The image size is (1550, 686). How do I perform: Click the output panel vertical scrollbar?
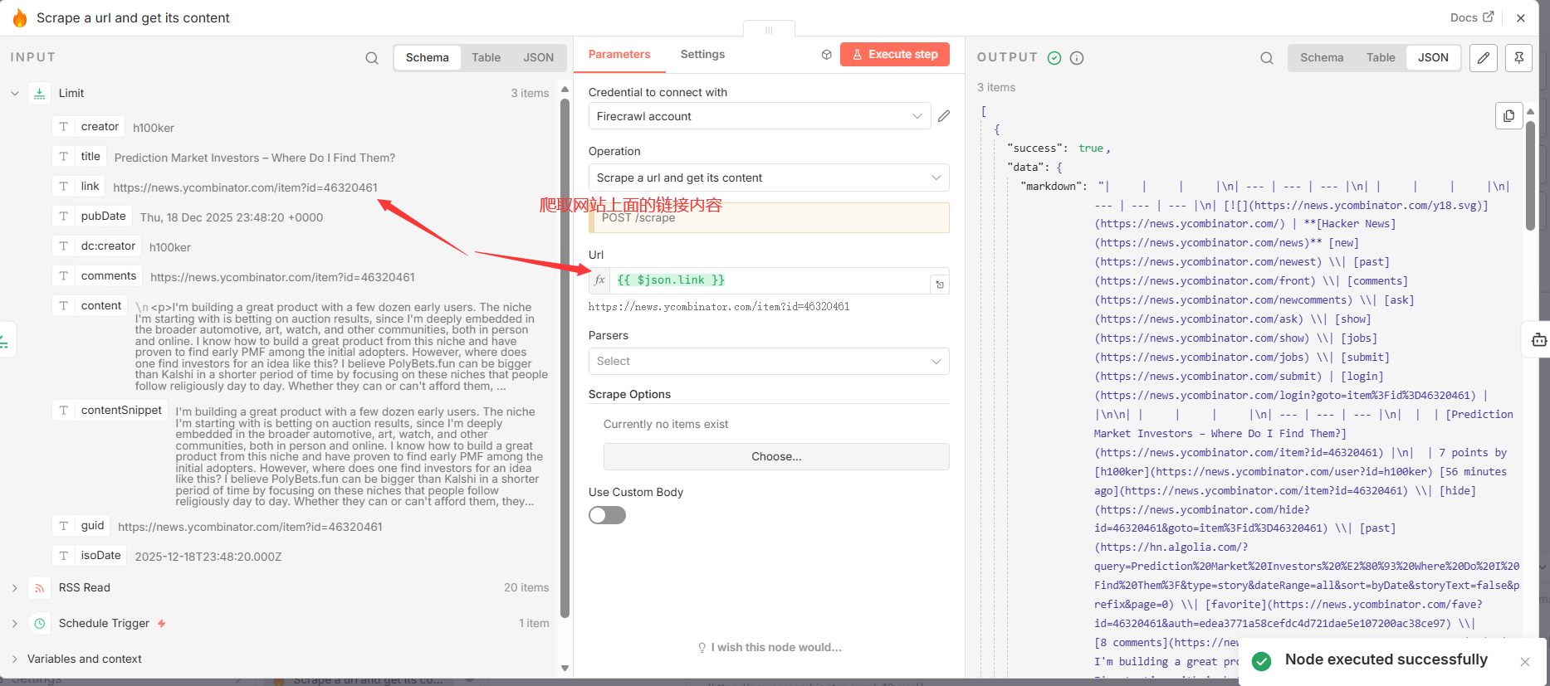coord(1530,174)
